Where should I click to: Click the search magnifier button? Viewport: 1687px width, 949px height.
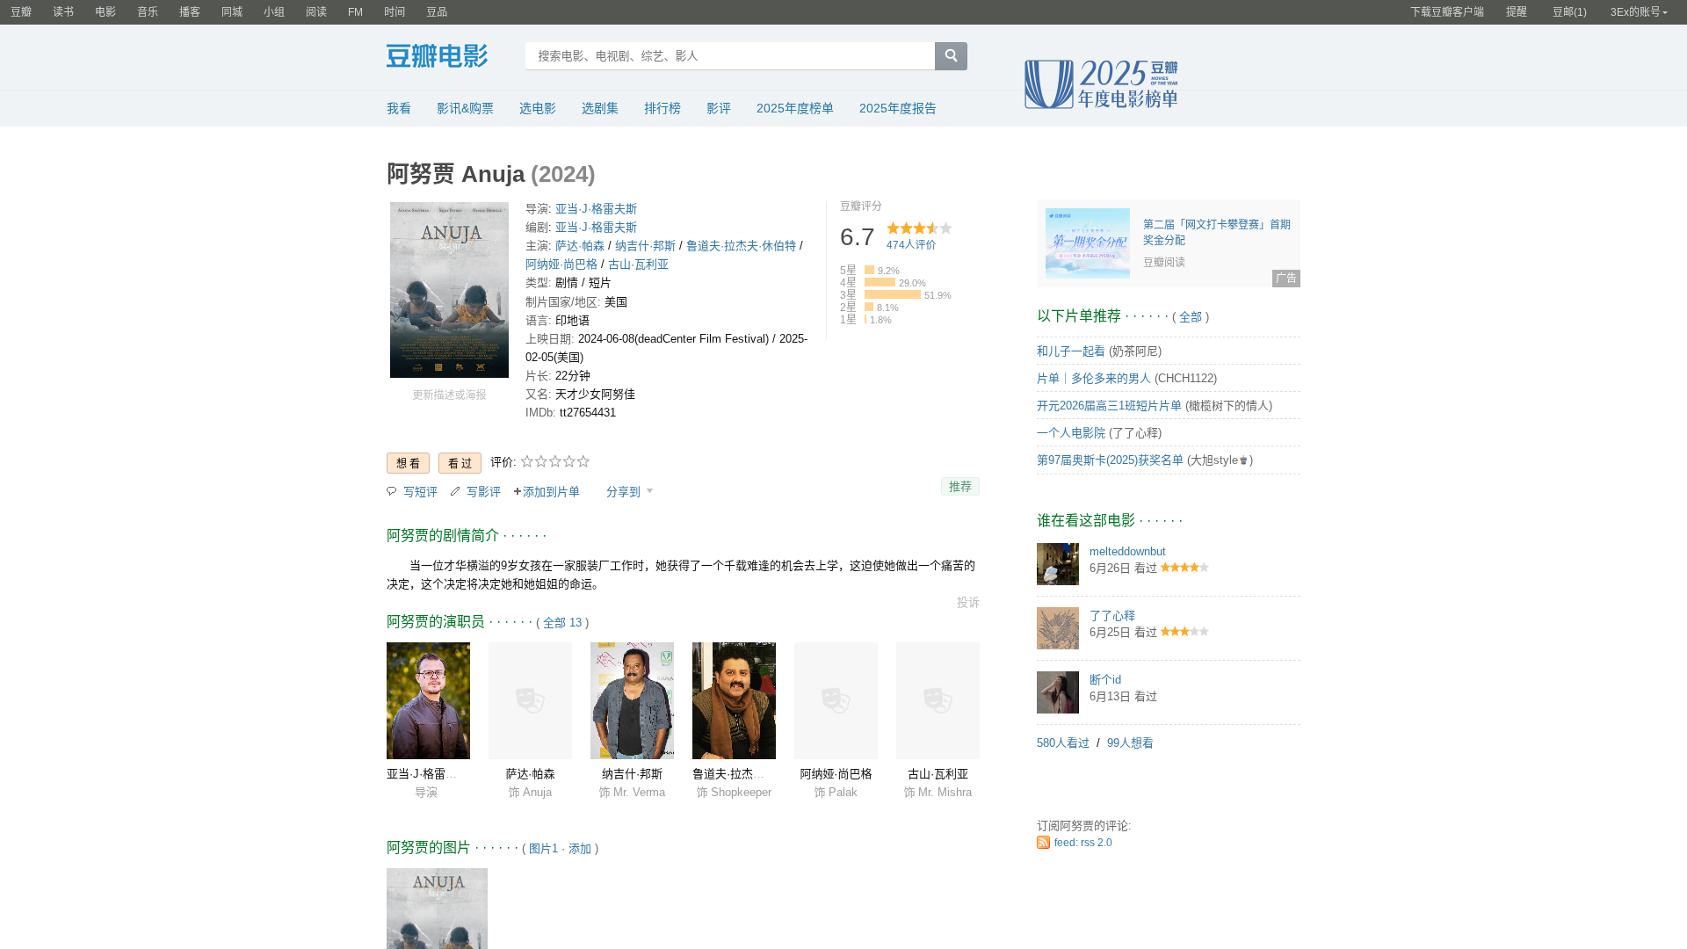click(x=951, y=56)
